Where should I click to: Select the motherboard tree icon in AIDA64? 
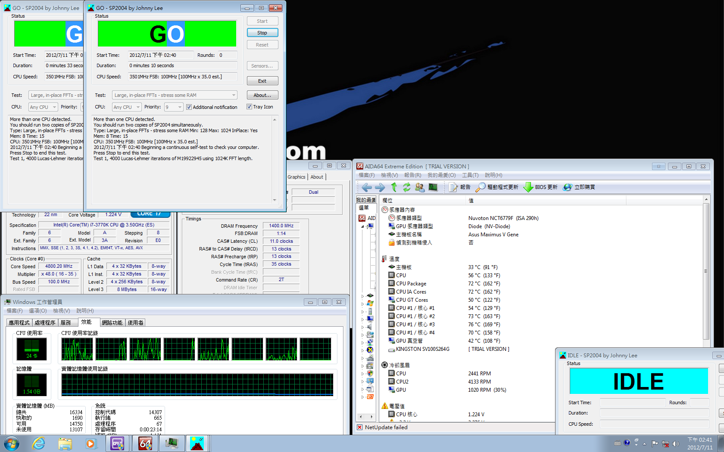pyautogui.click(x=370, y=295)
